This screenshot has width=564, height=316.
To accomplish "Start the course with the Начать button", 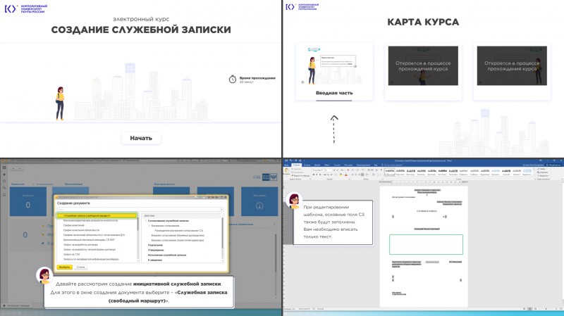I will pyautogui.click(x=141, y=138).
